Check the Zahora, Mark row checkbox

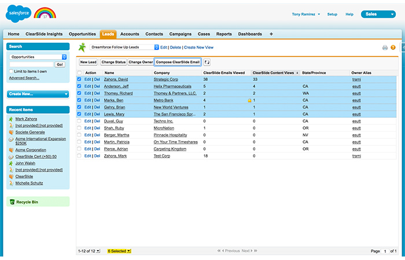pyautogui.click(x=79, y=156)
